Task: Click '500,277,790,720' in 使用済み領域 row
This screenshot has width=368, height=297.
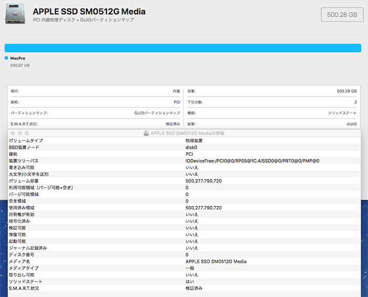Action: (203, 208)
